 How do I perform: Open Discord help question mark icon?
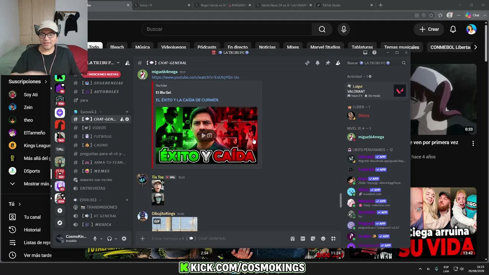[374, 52]
